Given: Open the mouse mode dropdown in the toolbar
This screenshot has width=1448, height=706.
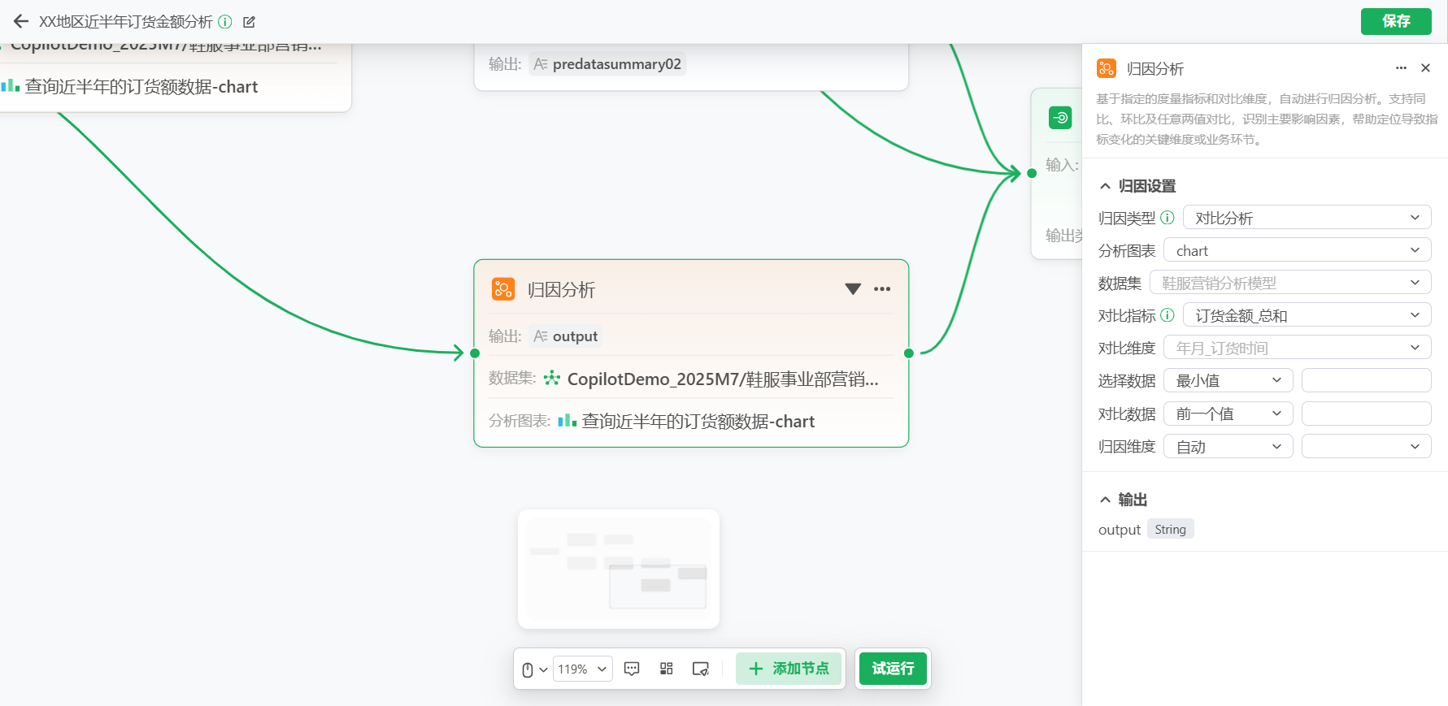Looking at the screenshot, I should point(533,669).
